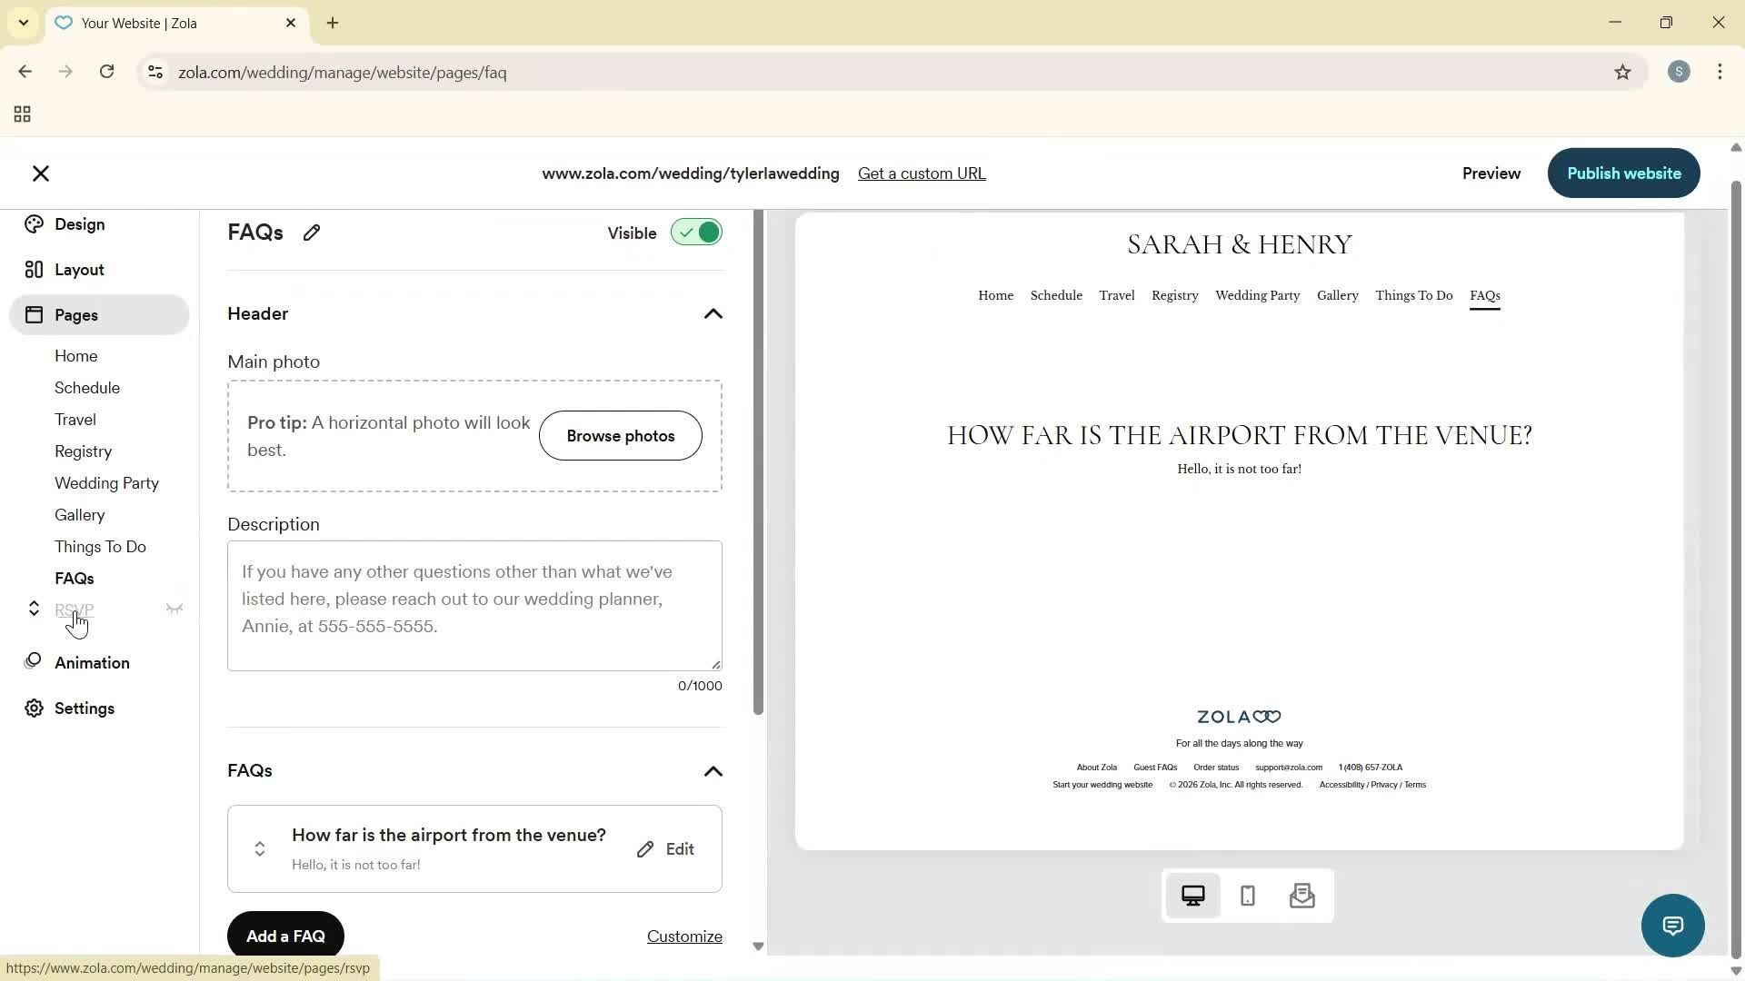This screenshot has height=981, width=1745.
Task: Toggle the FAQs Visible switch
Action: (x=696, y=233)
